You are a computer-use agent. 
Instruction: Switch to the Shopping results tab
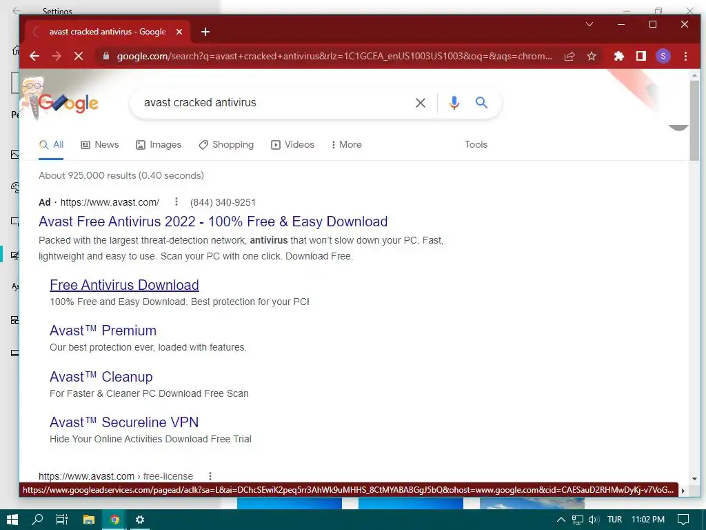(x=226, y=145)
